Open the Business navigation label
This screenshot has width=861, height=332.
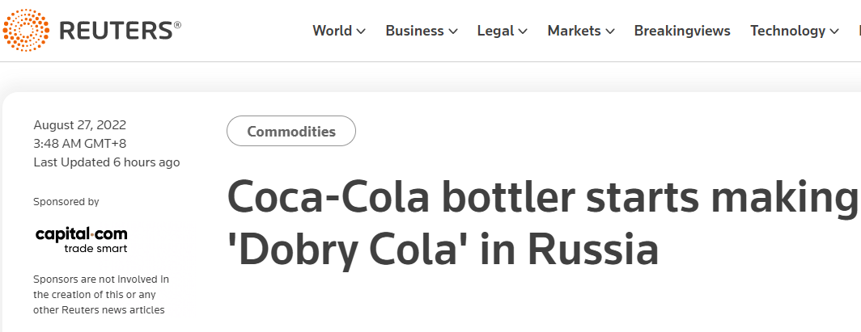414,31
